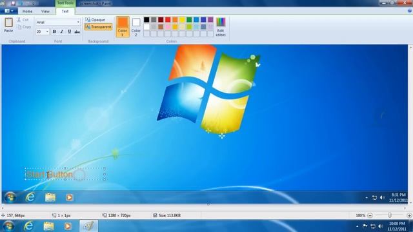Open the Edit colors dialog
This screenshot has height=232, width=413.
[221, 26]
